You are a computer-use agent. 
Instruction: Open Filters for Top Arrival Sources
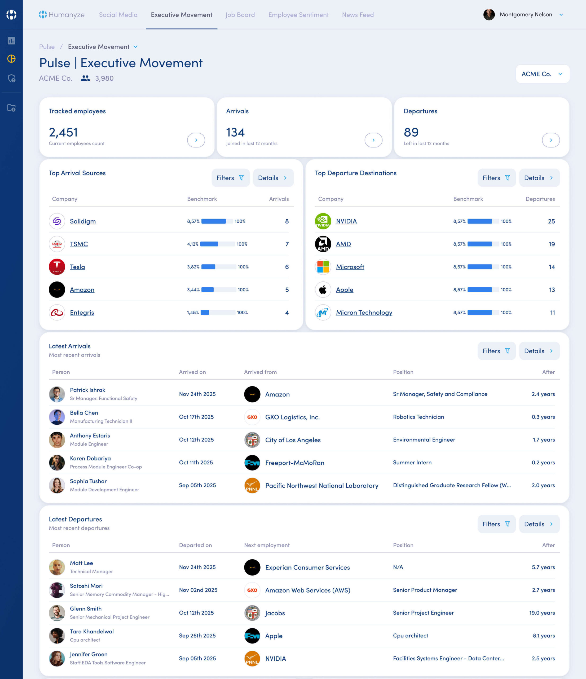[x=231, y=178]
